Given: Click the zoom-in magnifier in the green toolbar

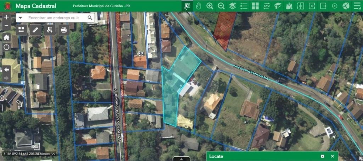Looking at the screenshot, I should [x=210, y=6].
